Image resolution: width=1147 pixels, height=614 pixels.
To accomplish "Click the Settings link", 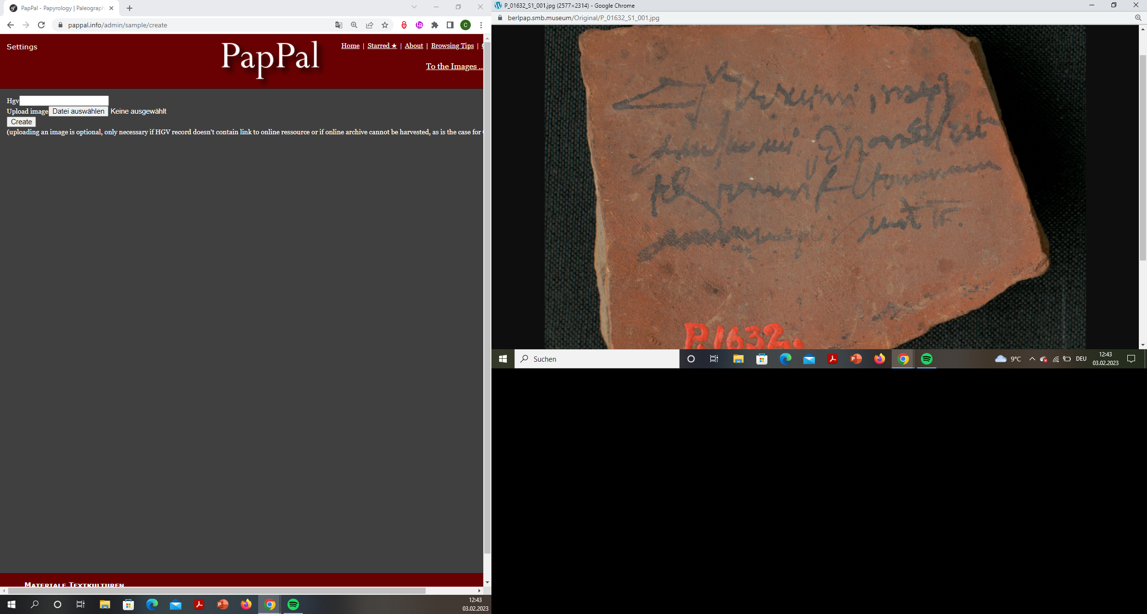I will (x=22, y=47).
